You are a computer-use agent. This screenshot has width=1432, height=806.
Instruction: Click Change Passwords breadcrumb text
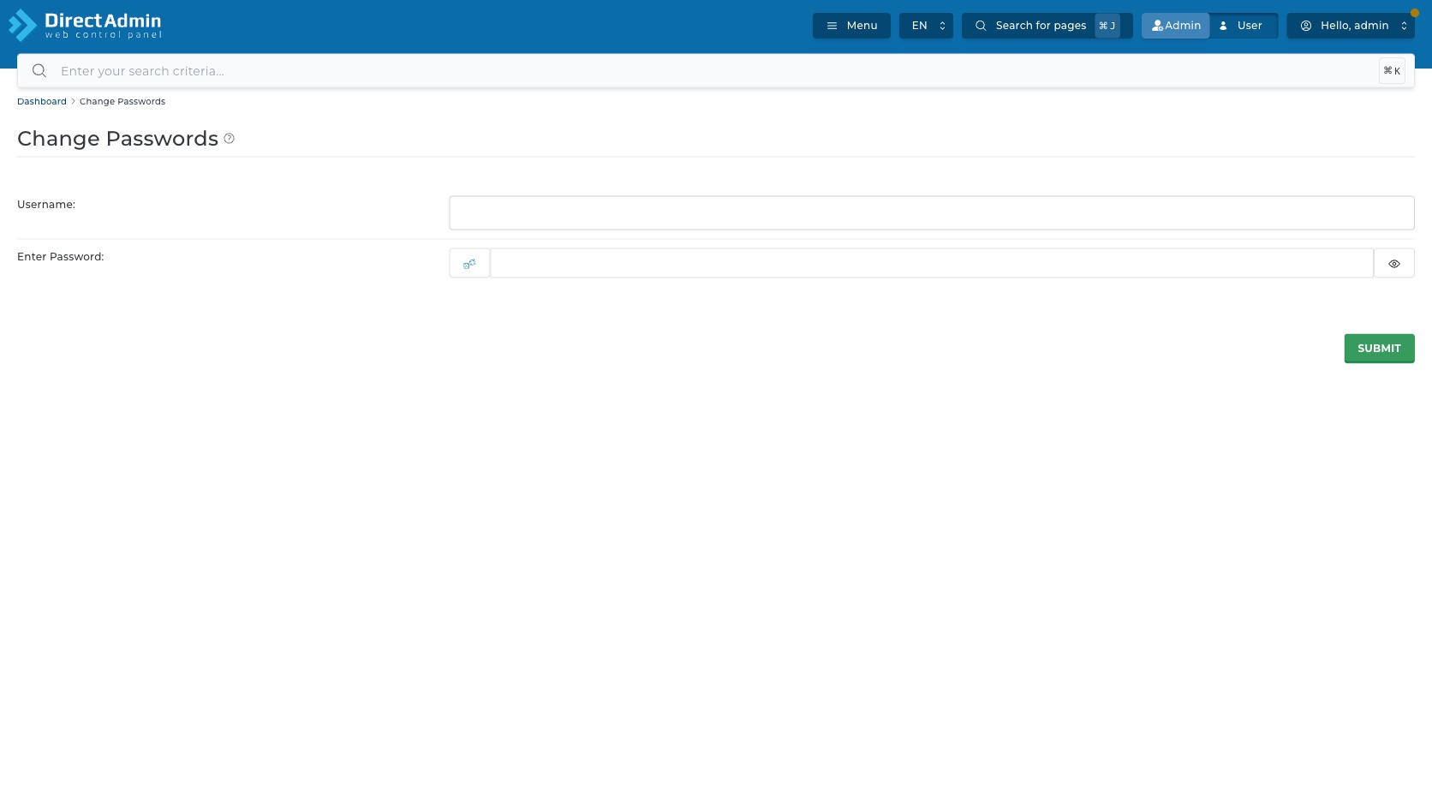(x=122, y=101)
